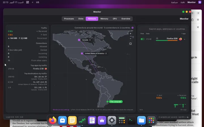Click the hamburger menu in the background browser window
The width and height of the screenshot is (204, 127).
click(198, 19)
